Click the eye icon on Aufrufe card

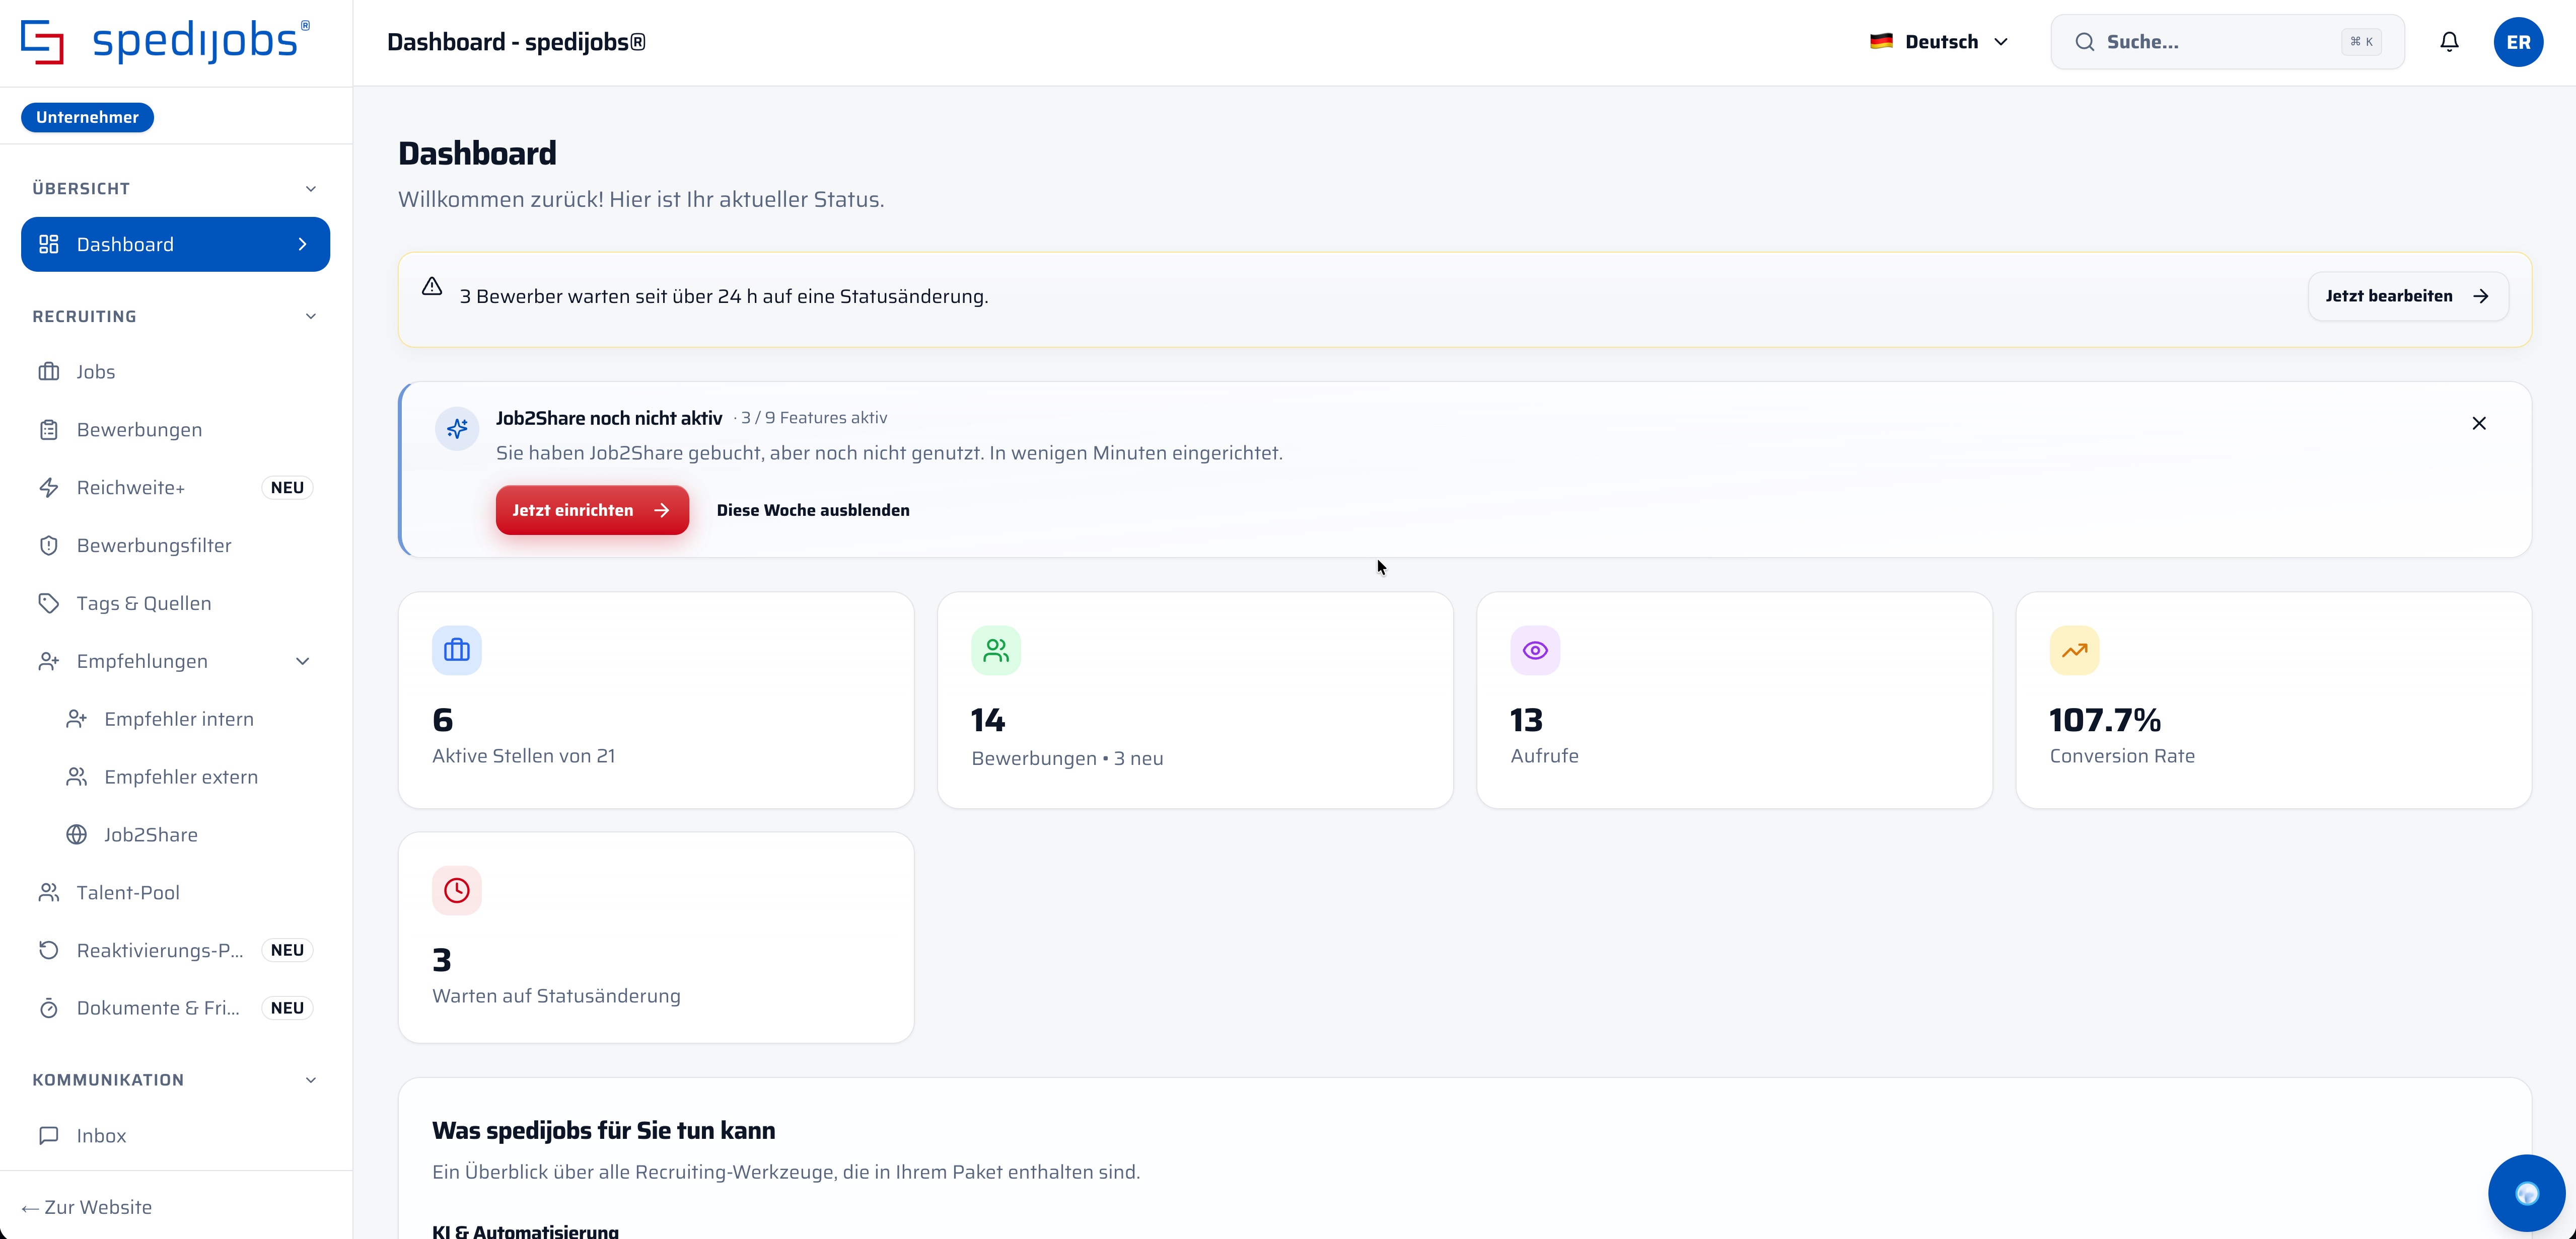click(1535, 651)
